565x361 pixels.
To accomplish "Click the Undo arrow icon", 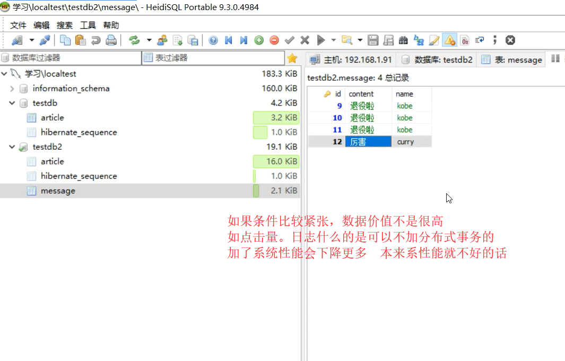I will (x=96, y=40).
